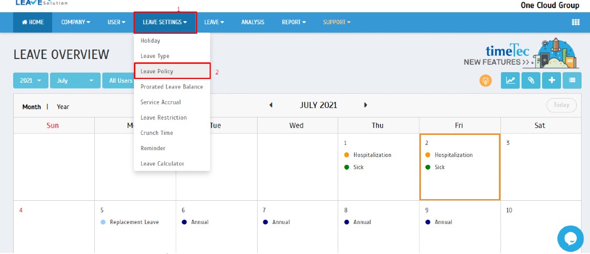Viewport: 590px width, 254px height.
Task: Go to next month arrow
Action: 366,105
